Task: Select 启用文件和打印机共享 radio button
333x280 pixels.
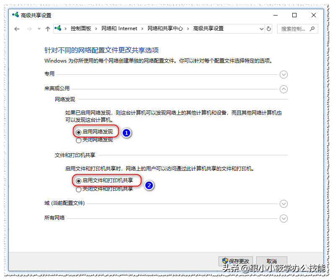Action: tap(78, 181)
